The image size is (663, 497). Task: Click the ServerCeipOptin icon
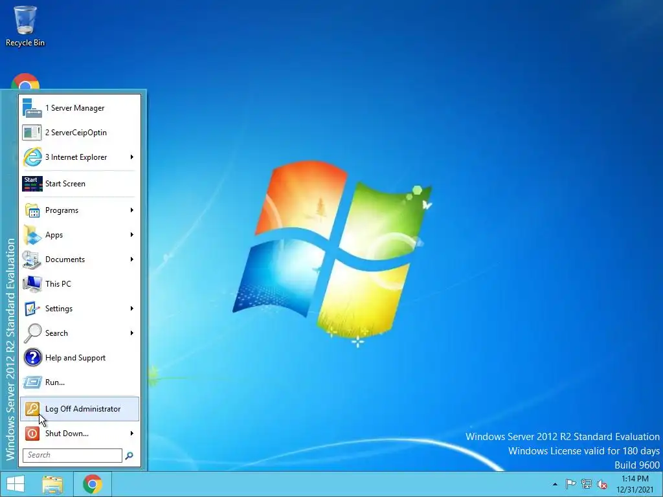point(32,132)
